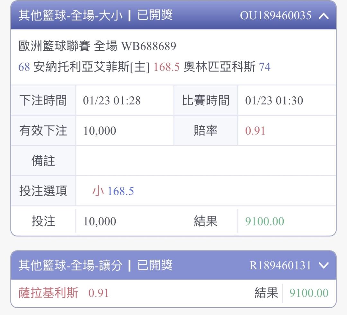
Task: Click the 比賽時間 value 01/23 01:30
Action: tap(274, 101)
